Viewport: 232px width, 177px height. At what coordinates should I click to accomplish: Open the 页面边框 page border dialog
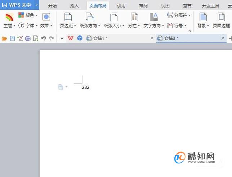pyautogui.click(x=221, y=20)
